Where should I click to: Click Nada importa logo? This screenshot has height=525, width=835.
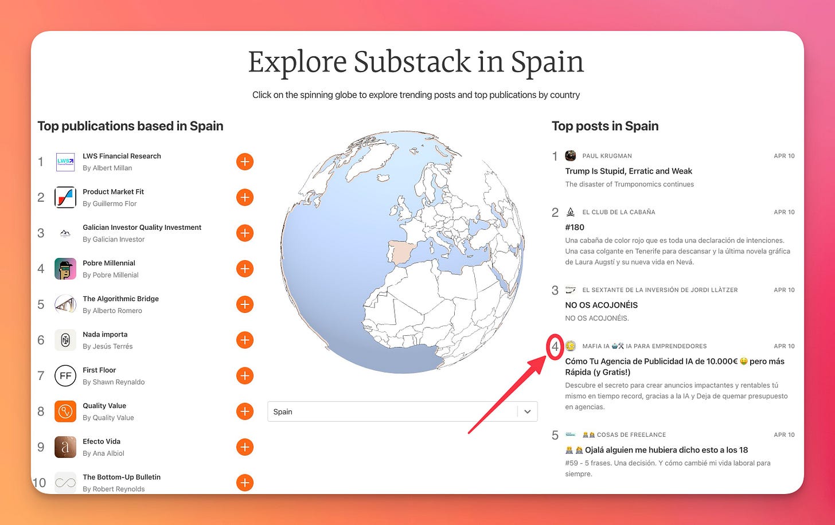pyautogui.click(x=65, y=340)
